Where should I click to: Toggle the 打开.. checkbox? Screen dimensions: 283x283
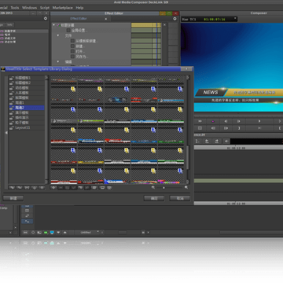[x=72, y=51]
